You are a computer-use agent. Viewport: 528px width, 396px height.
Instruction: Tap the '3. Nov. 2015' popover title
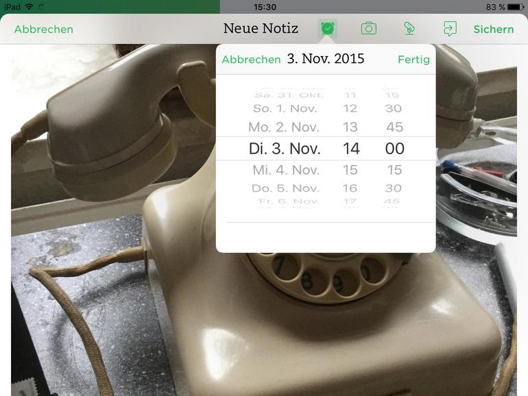(326, 59)
